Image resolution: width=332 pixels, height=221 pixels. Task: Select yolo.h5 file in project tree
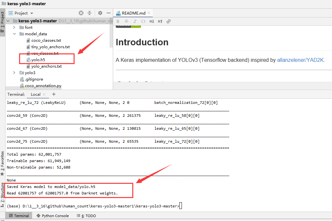(38, 60)
